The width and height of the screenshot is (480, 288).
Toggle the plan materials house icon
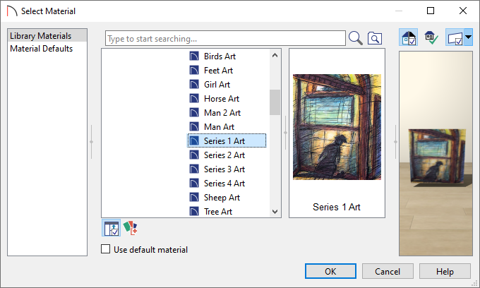point(409,37)
